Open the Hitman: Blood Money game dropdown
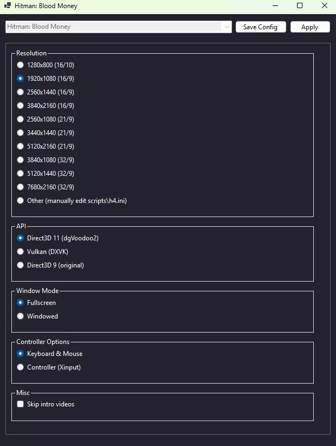This screenshot has height=446, width=336. [x=119, y=27]
